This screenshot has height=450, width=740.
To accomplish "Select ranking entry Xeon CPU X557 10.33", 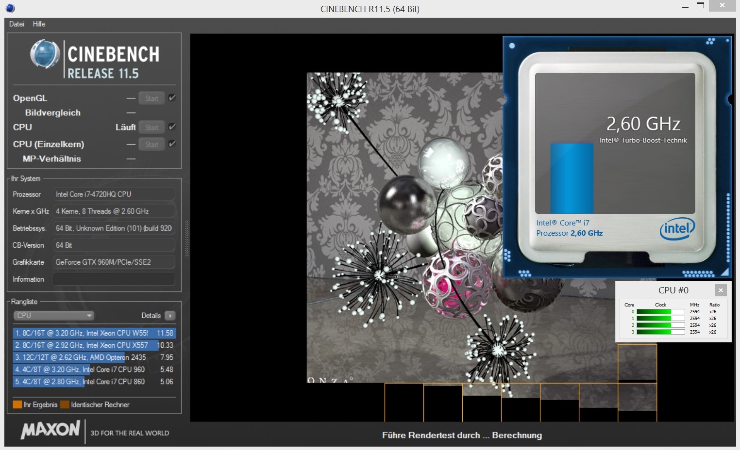I will [x=94, y=345].
